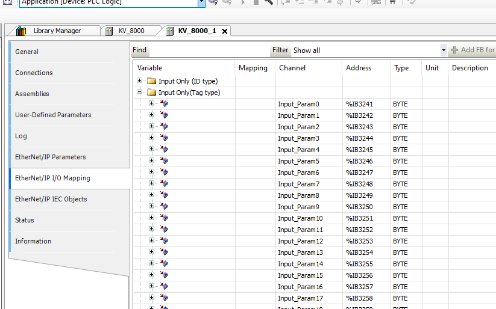Click the channel icon in the Input_Param4 row

[164, 149]
